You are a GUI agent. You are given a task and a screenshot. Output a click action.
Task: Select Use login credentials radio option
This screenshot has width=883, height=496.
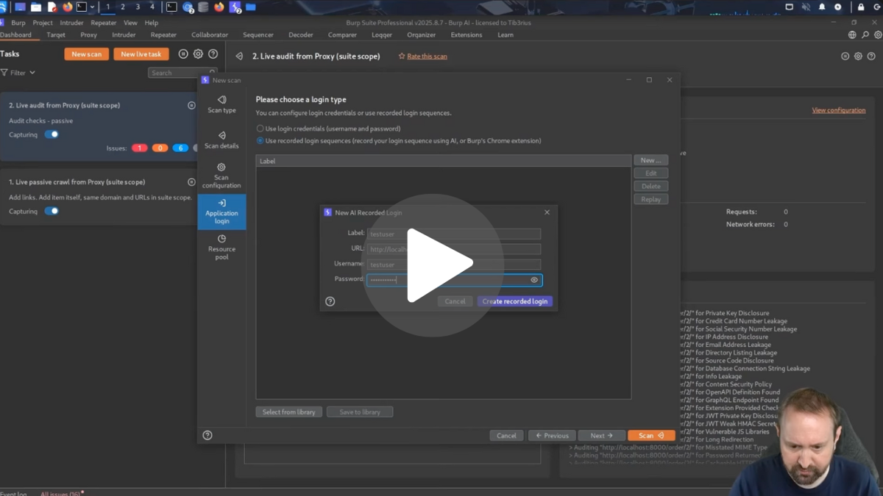point(260,129)
